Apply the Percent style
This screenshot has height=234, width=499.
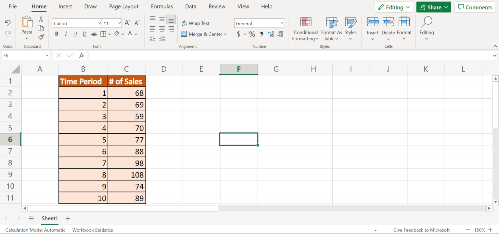pyautogui.click(x=252, y=34)
